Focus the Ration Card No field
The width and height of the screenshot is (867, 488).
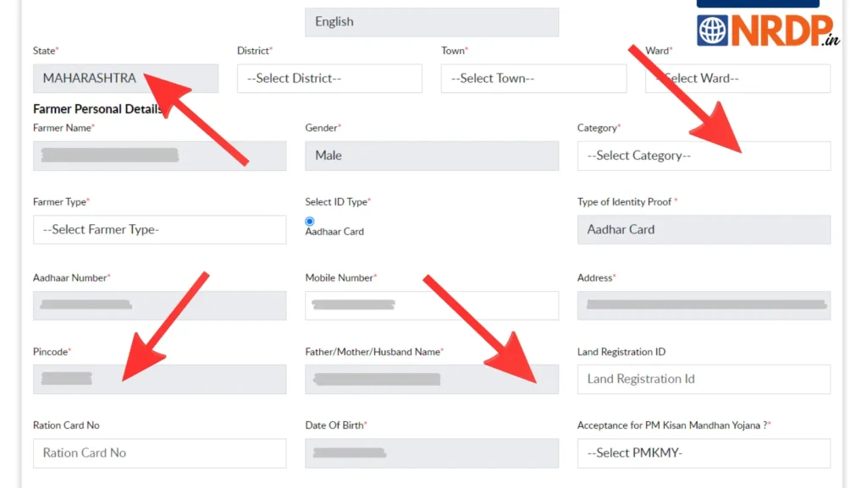[159, 452]
